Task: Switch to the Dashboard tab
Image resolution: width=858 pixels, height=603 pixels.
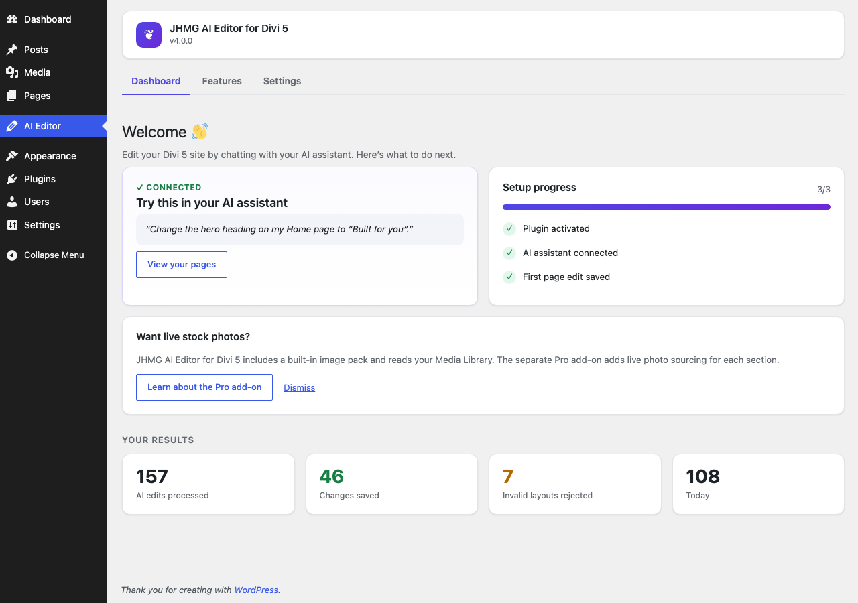Action: [x=156, y=81]
